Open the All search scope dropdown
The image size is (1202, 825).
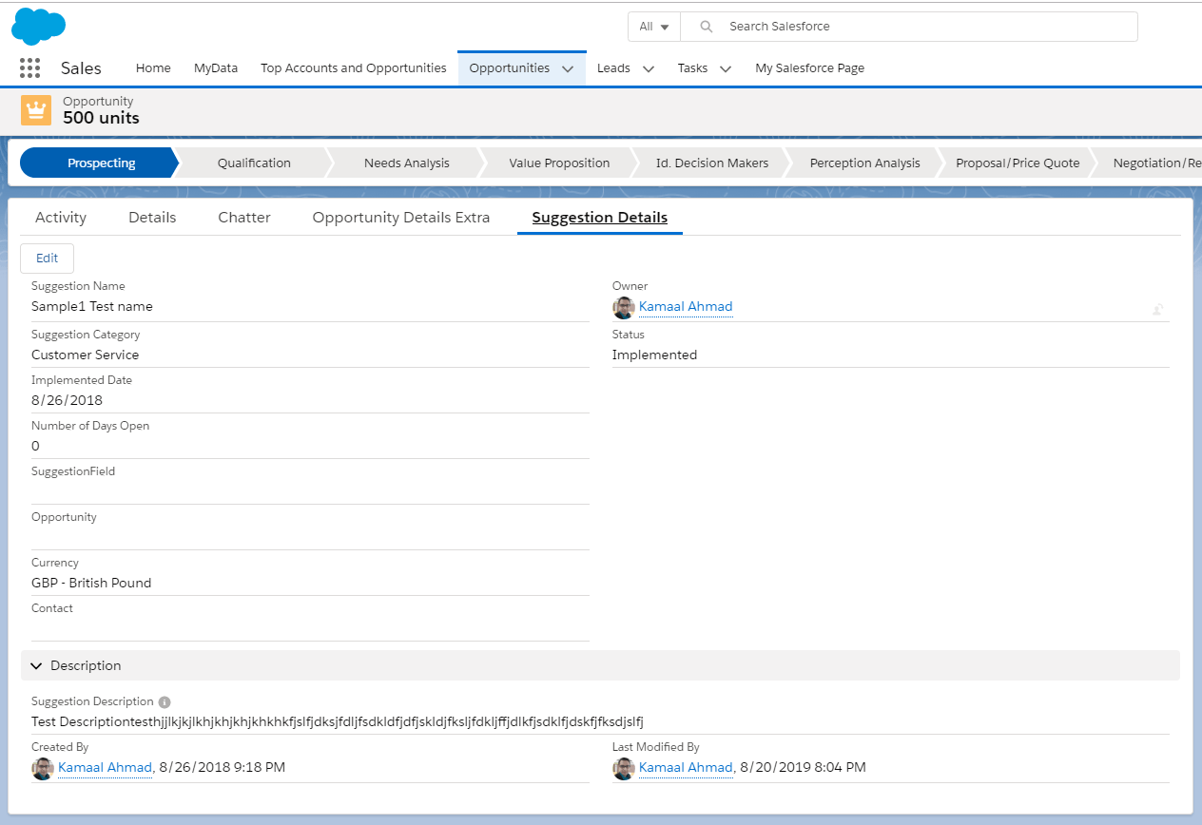pos(653,27)
